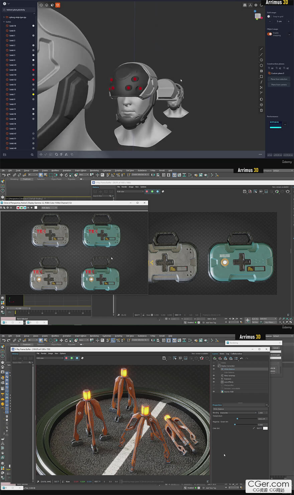
Task: Click the undo arrow in the V-Ray Layers toolbar
Action: (242, 358)
